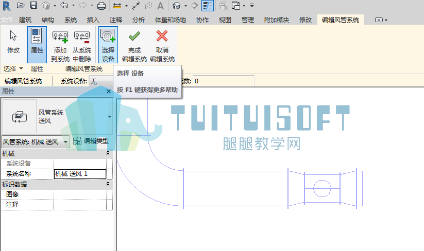Image resolution: width=424 pixels, height=251 pixels.
Task: Select the round air terminal in the drawing
Action: click(x=322, y=188)
